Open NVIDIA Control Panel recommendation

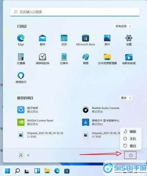pos(35,122)
